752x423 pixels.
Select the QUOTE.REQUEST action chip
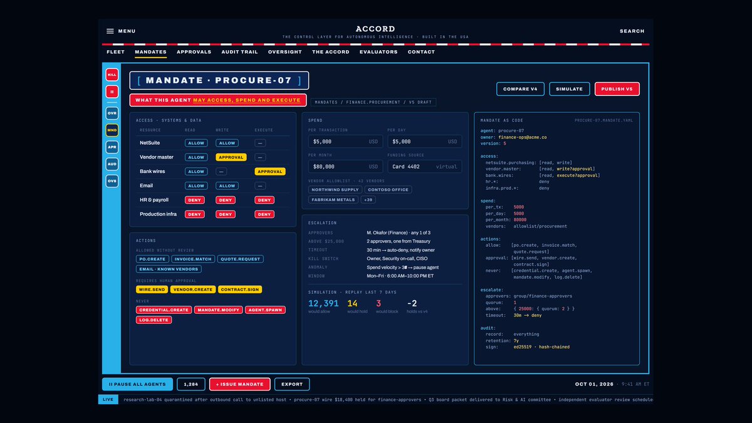tap(241, 259)
